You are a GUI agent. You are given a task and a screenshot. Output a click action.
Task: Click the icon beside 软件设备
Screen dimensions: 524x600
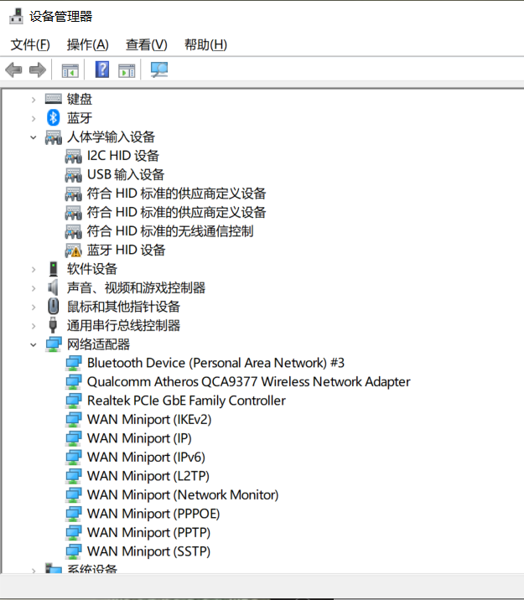point(53,269)
